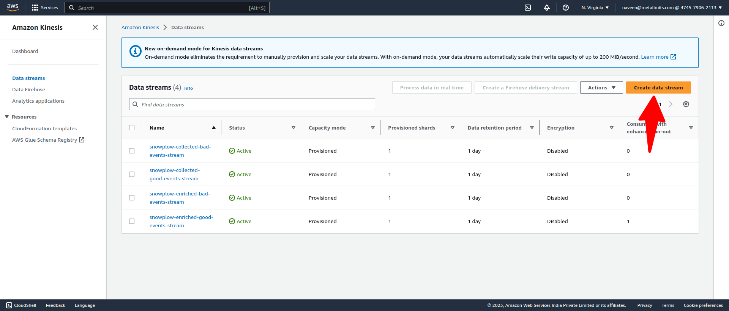This screenshot has height=311, width=729.
Task: Open the Actions dropdown
Action: pyautogui.click(x=601, y=88)
